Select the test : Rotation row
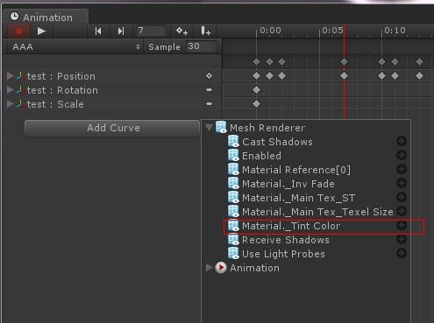 pyautogui.click(x=111, y=90)
